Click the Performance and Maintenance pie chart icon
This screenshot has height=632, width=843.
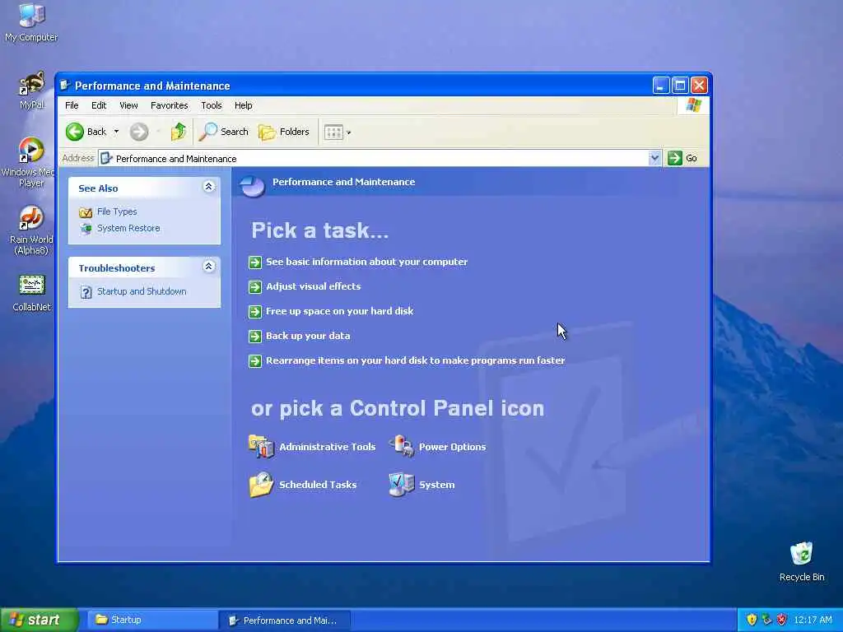(x=252, y=186)
